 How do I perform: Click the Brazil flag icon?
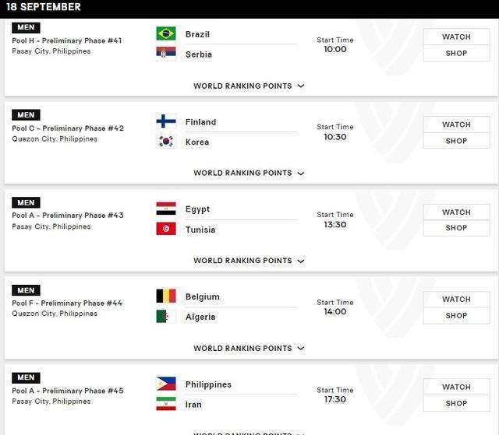pyautogui.click(x=165, y=33)
